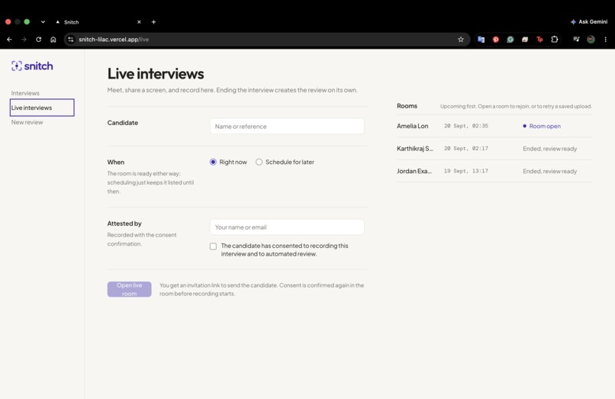Click the Rooms section heading
Viewport: 615px width, 399px height.
[407, 106]
